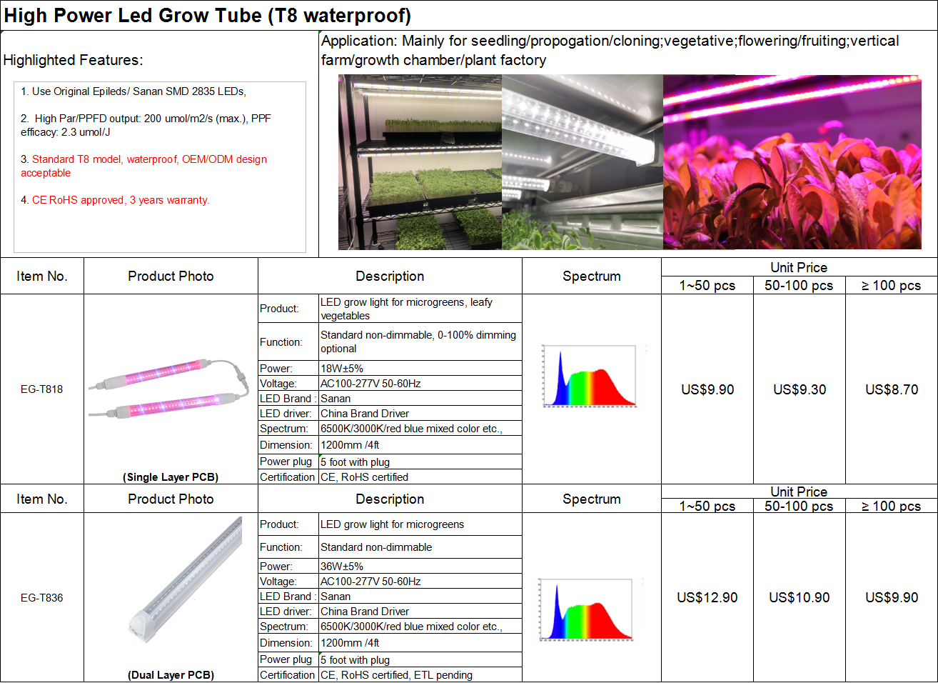938x683 pixels.
Task: Click the pink-lit lettuce plants photo
Action: coord(792,162)
